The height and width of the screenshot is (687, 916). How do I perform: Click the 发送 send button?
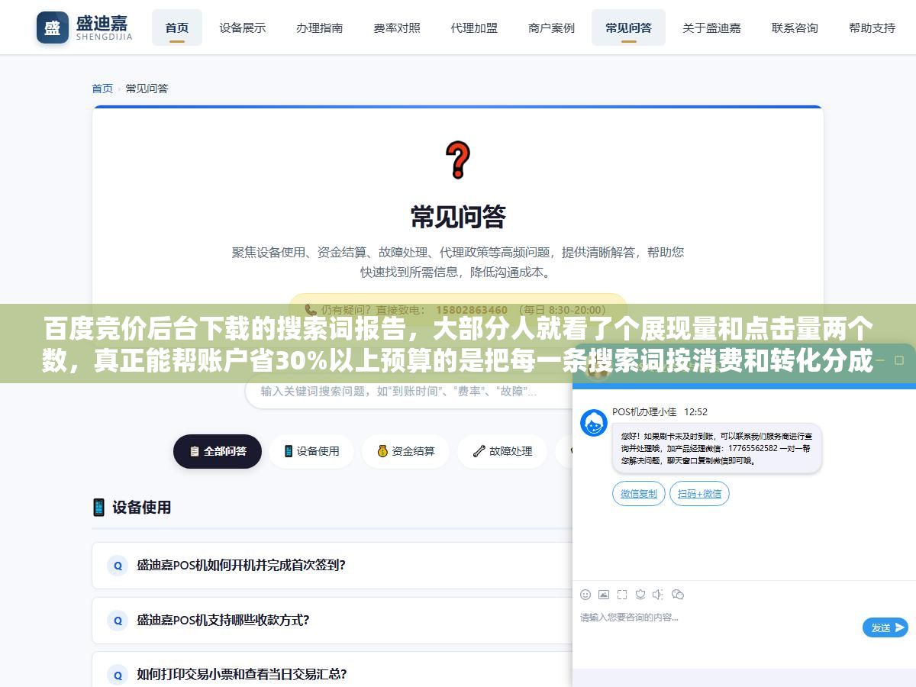(885, 627)
